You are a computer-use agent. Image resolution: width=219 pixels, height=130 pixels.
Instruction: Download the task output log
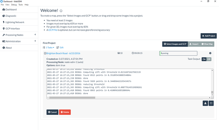205,103
